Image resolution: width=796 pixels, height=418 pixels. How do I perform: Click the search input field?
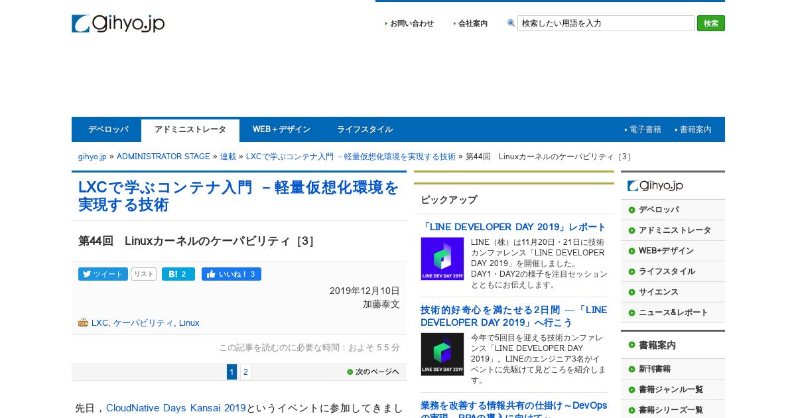click(x=606, y=23)
